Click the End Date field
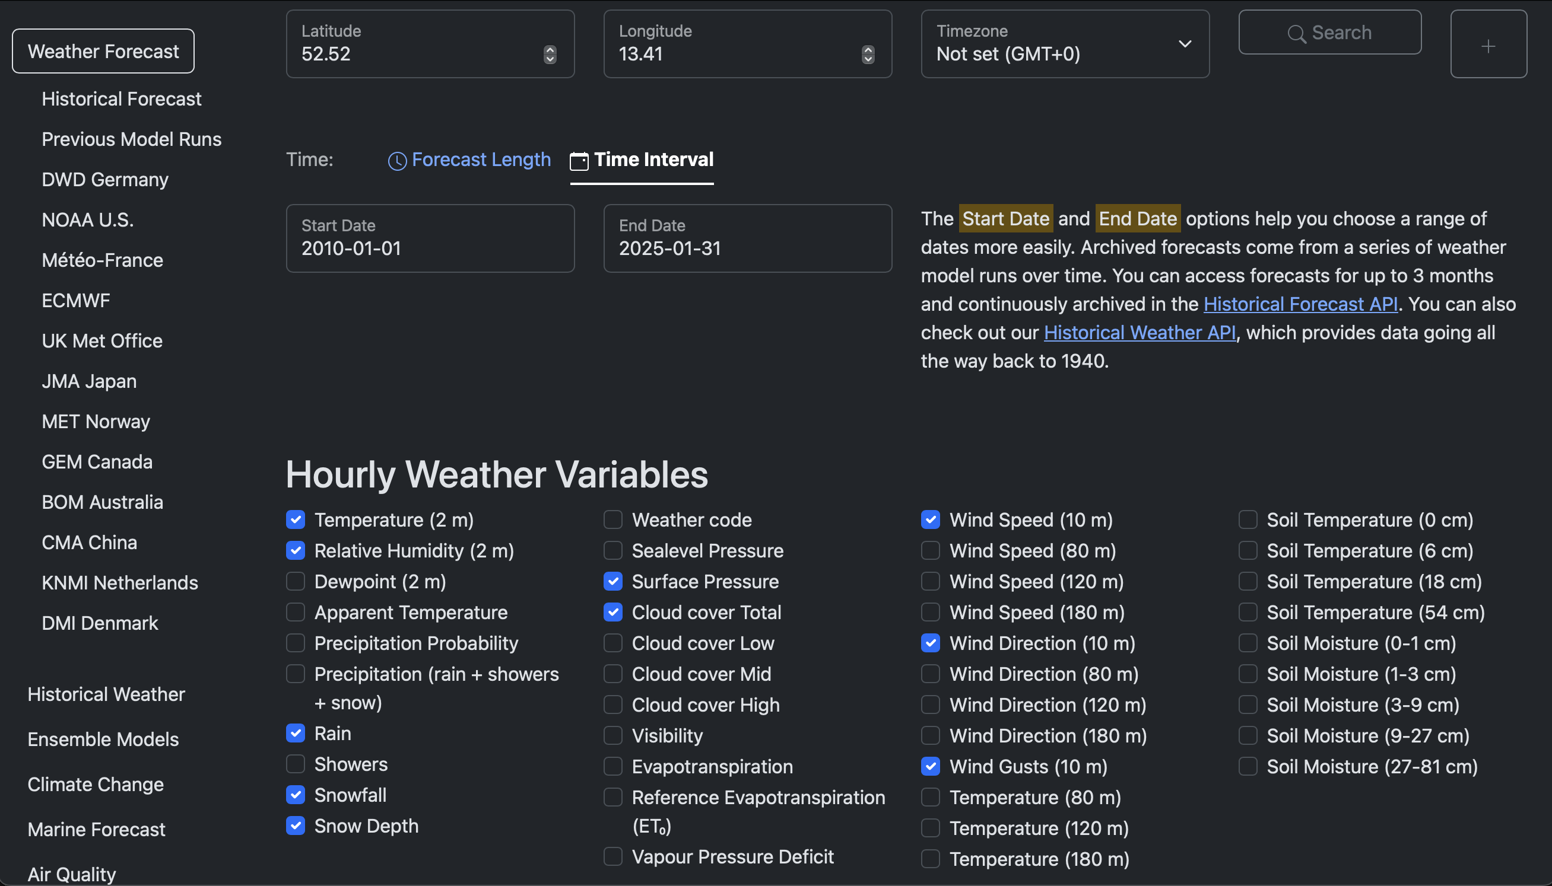The width and height of the screenshot is (1552, 886). [748, 238]
